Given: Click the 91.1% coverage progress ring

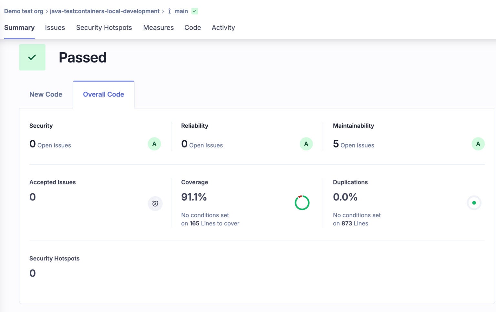Looking at the screenshot, I should click(302, 203).
